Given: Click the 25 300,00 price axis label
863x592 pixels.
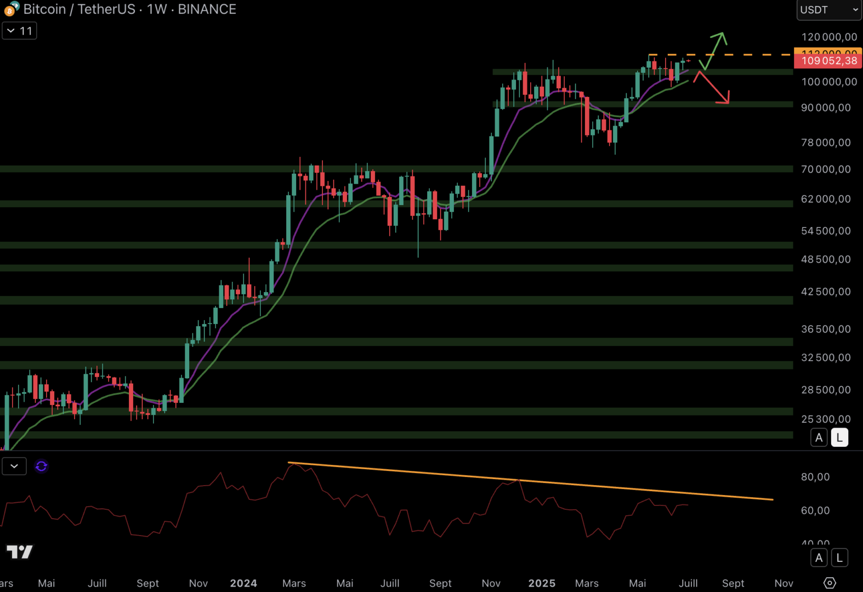Looking at the screenshot, I should click(826, 419).
